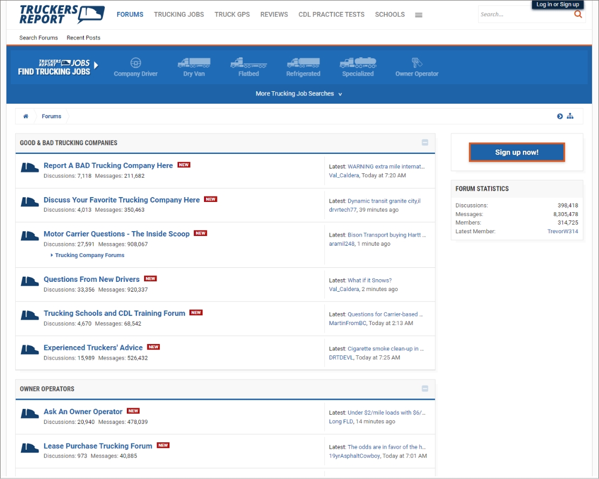The image size is (599, 479).
Task: Open Ask An Owner Operator forum
Action: [x=83, y=411]
